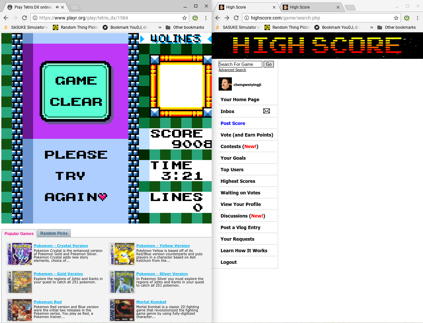This screenshot has height=323, width=423.
Task: Switch to the Random Picks tab
Action: (54, 233)
